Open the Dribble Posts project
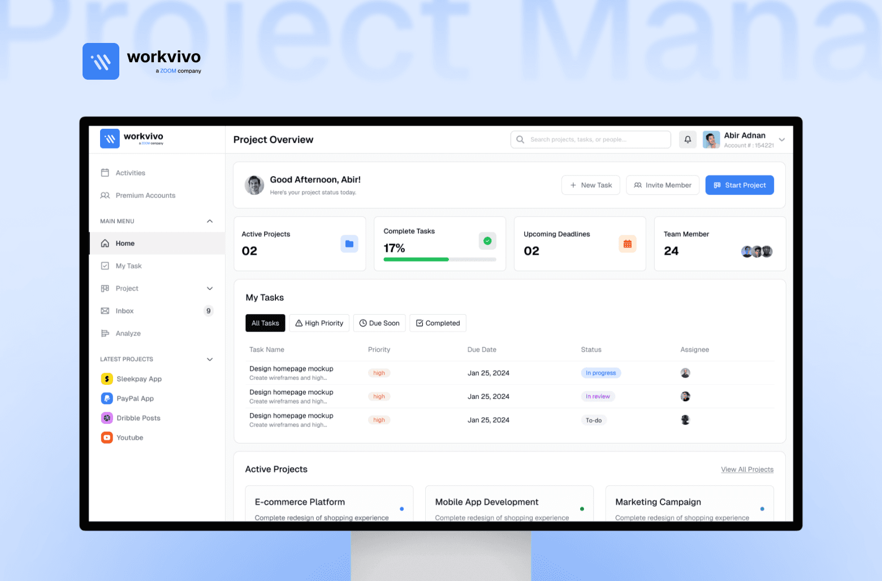 click(138, 418)
